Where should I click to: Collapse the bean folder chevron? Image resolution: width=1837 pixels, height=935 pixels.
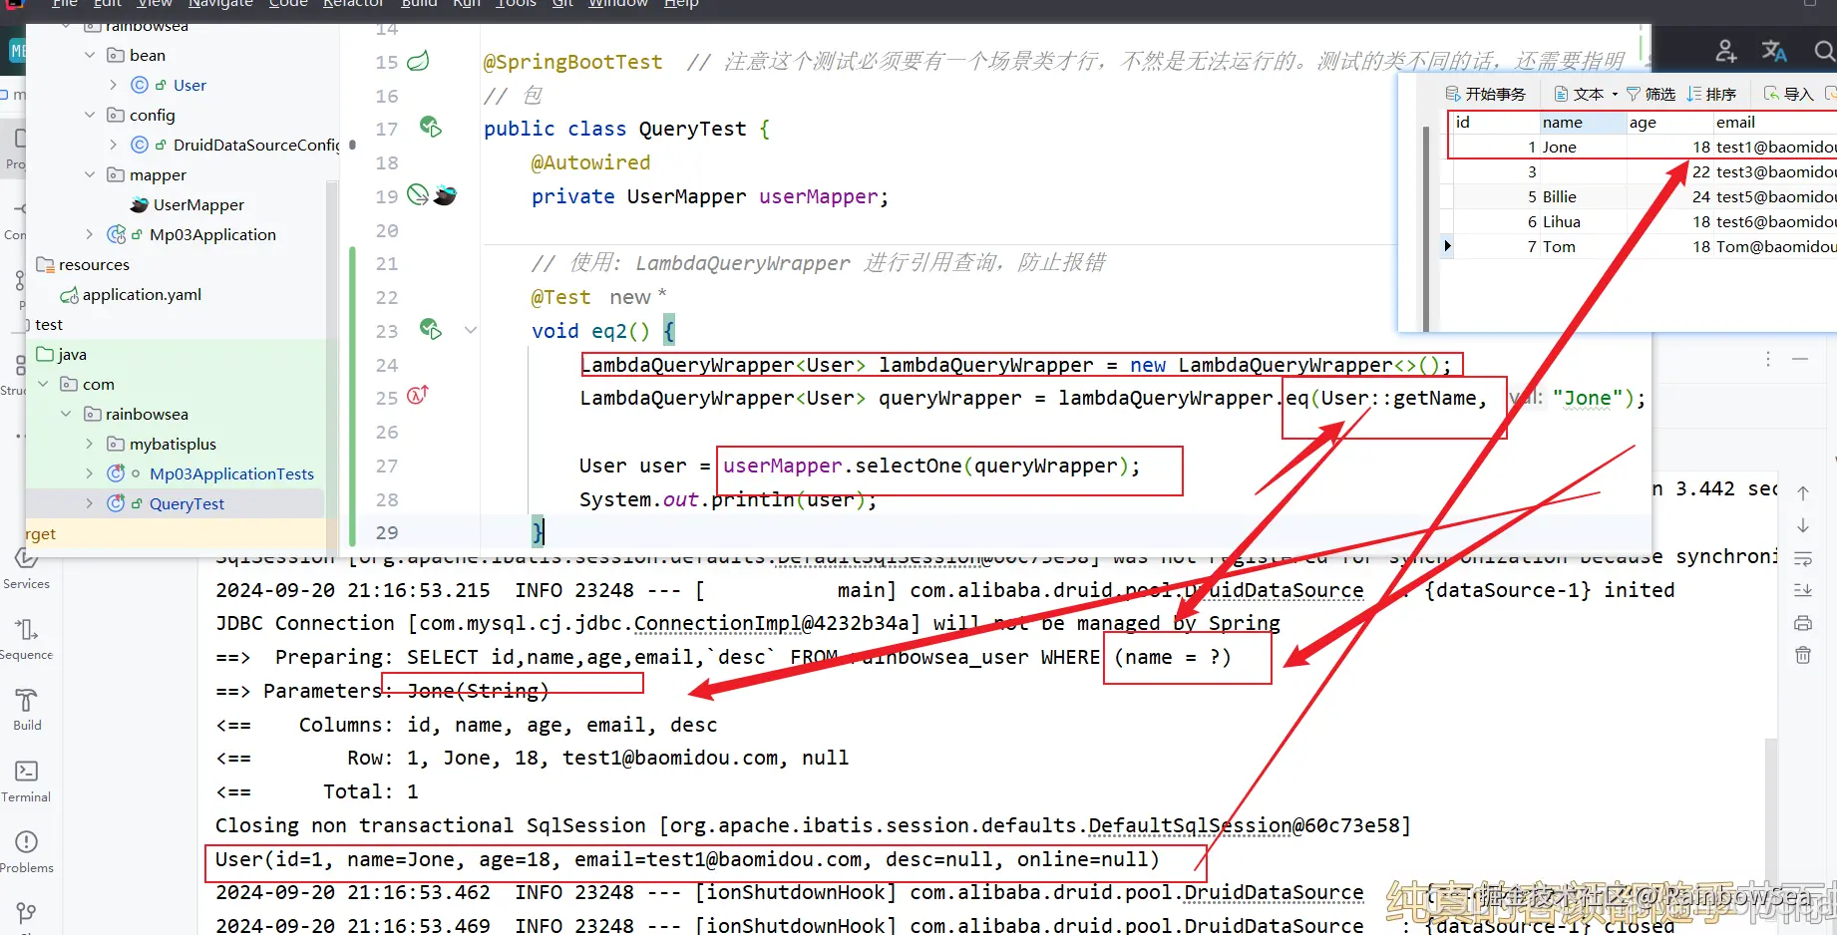click(90, 55)
